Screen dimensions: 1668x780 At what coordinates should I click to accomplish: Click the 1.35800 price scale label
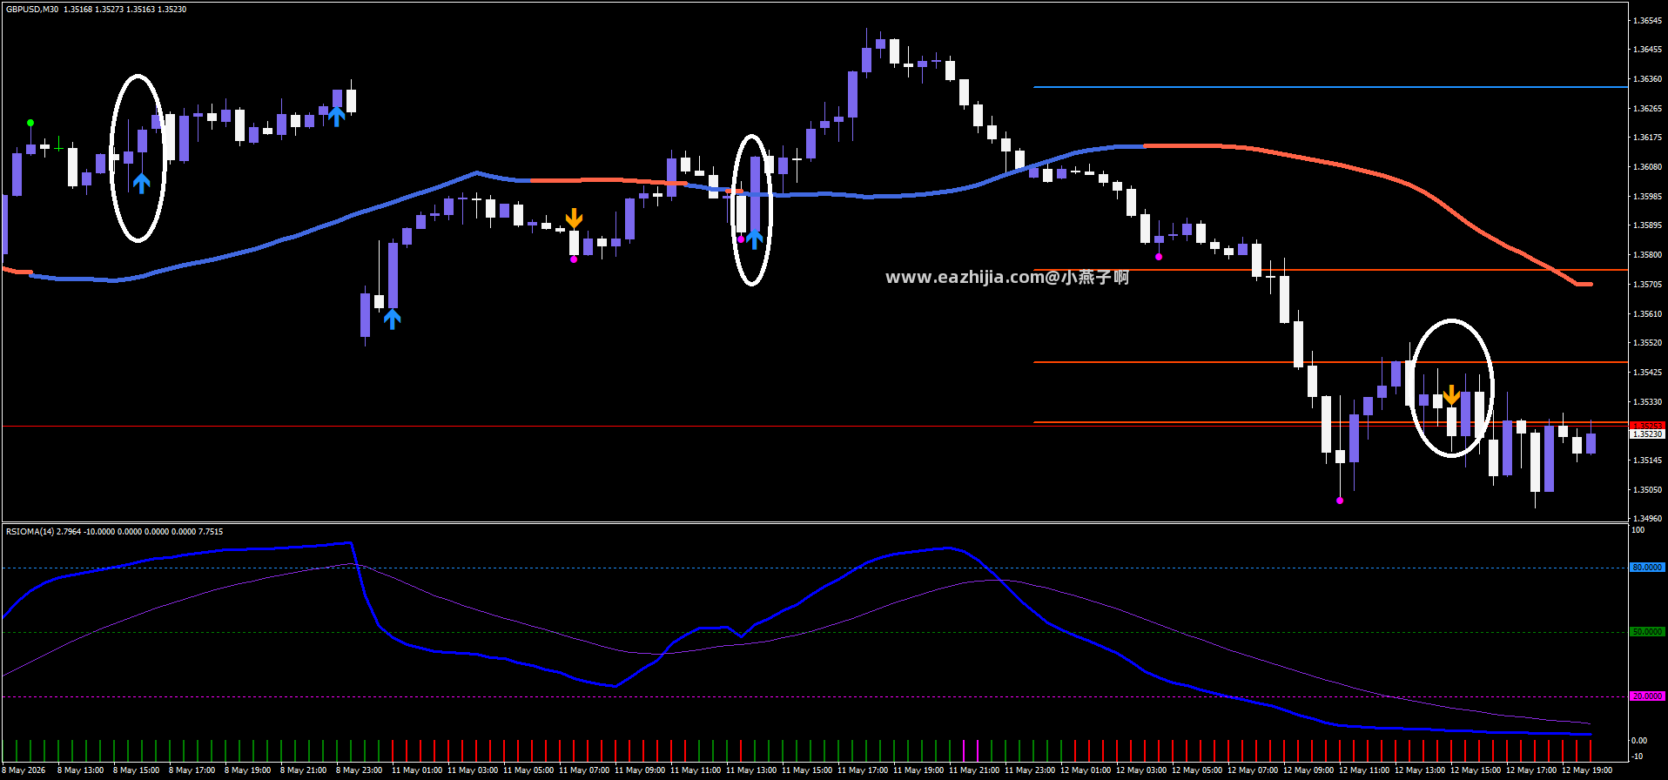[1647, 255]
